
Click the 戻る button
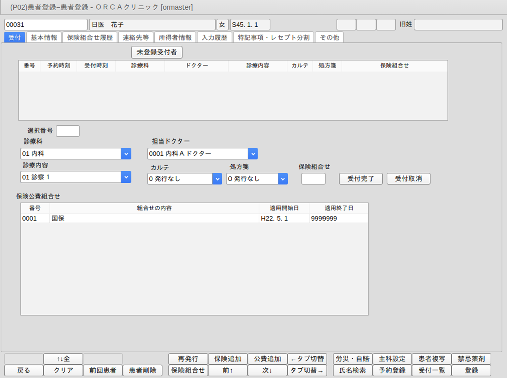coord(23,370)
